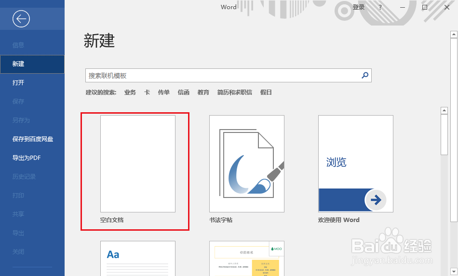Click 关闭 in the sidebar
This screenshot has width=458, height=276.
[x=18, y=252]
